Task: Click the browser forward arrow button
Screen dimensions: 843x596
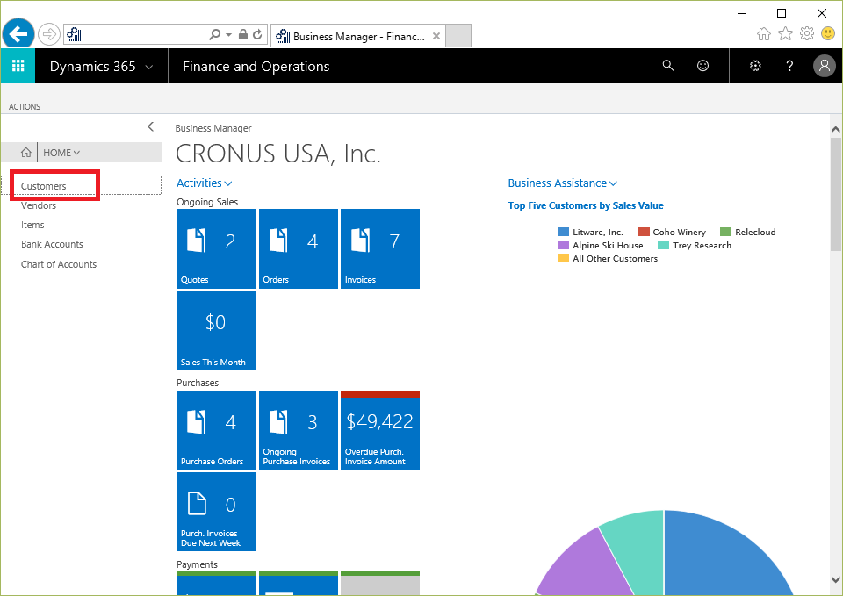Action: tap(49, 35)
